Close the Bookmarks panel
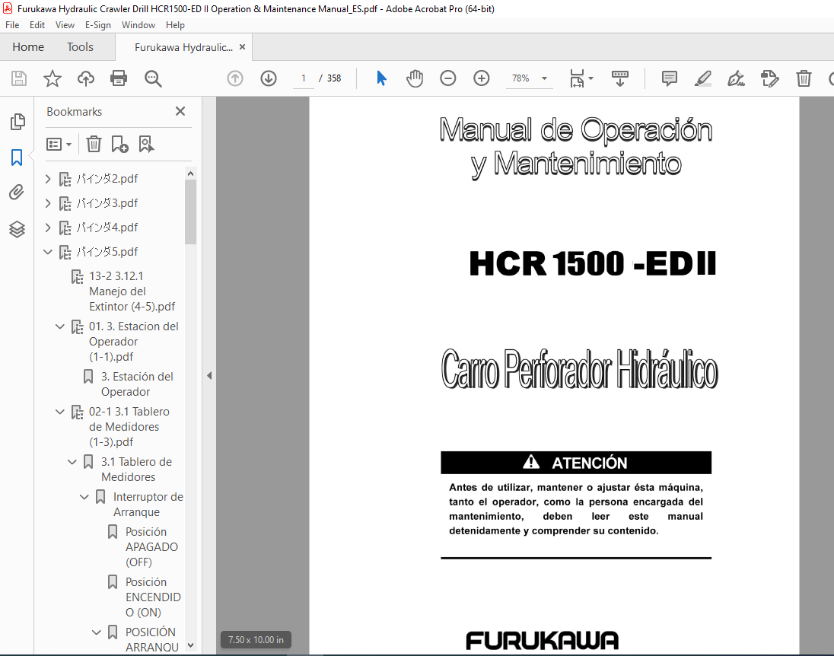This screenshot has height=656, width=834. [x=180, y=111]
